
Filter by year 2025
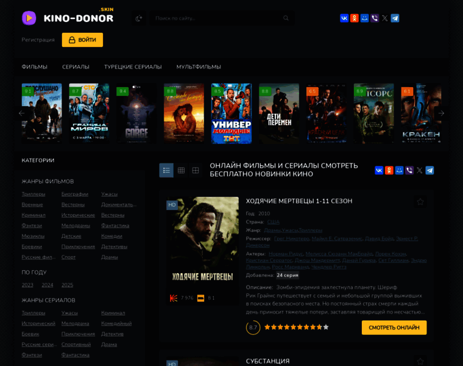point(68,285)
